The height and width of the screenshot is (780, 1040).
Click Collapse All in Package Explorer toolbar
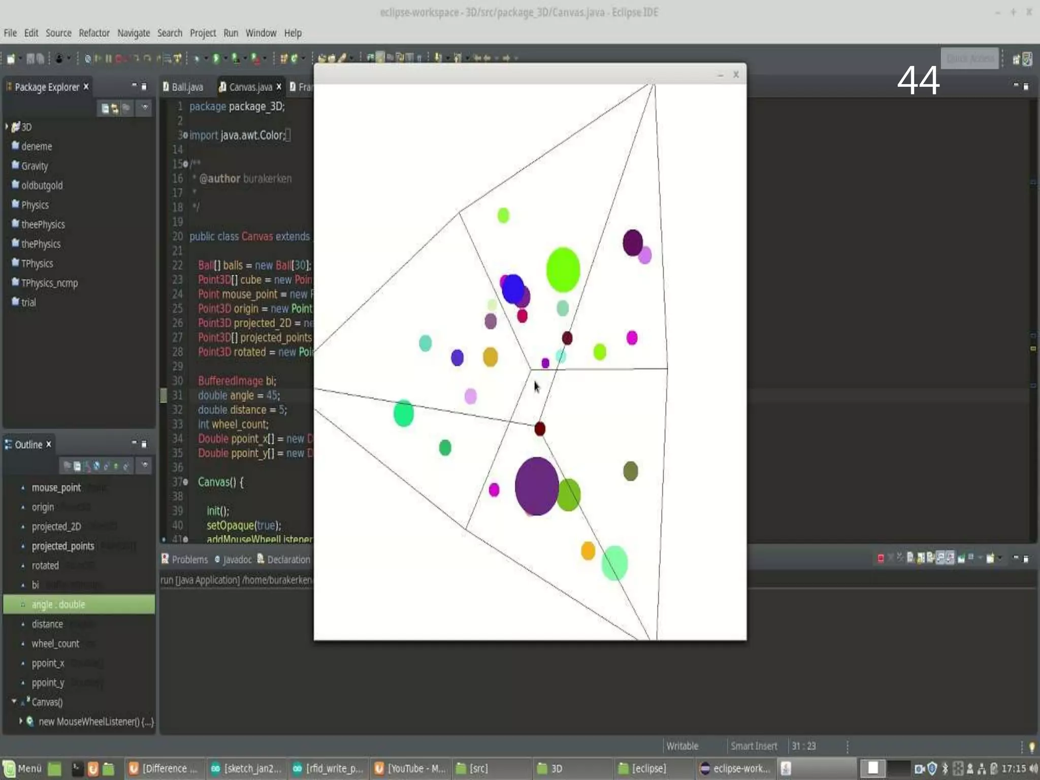point(105,108)
